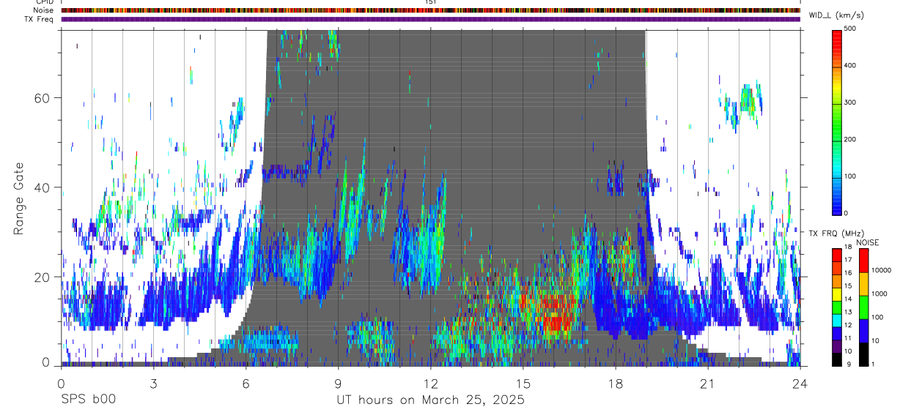Click the 500 tick on the width colorbar
Image resolution: width=900 pixels, height=415 pixels.
click(x=852, y=29)
